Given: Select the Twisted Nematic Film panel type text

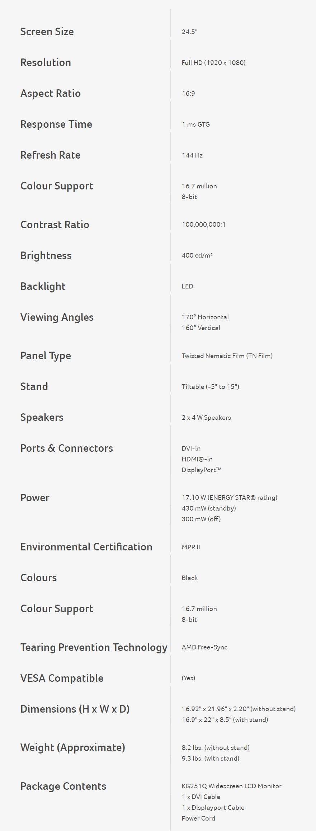Looking at the screenshot, I should (227, 356).
